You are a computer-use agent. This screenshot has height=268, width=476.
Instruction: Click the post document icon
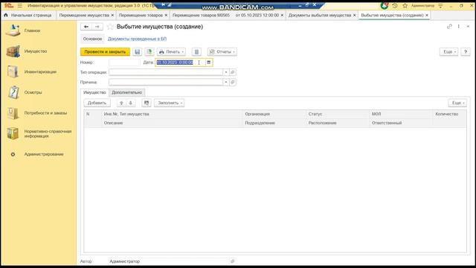pos(149,52)
